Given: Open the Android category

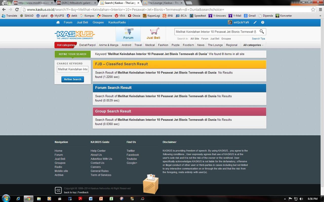Looking at the screenshot, I should point(126,45).
